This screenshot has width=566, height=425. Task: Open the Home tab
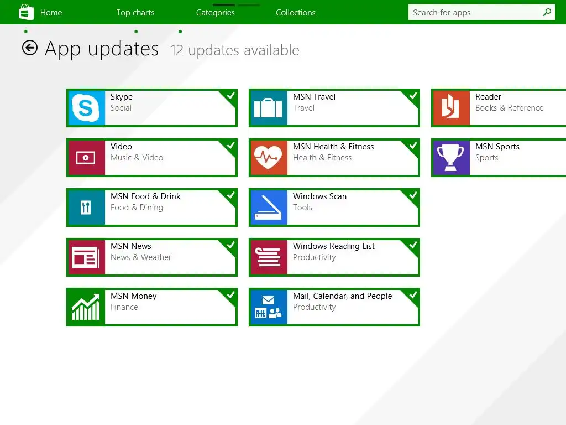pos(51,13)
